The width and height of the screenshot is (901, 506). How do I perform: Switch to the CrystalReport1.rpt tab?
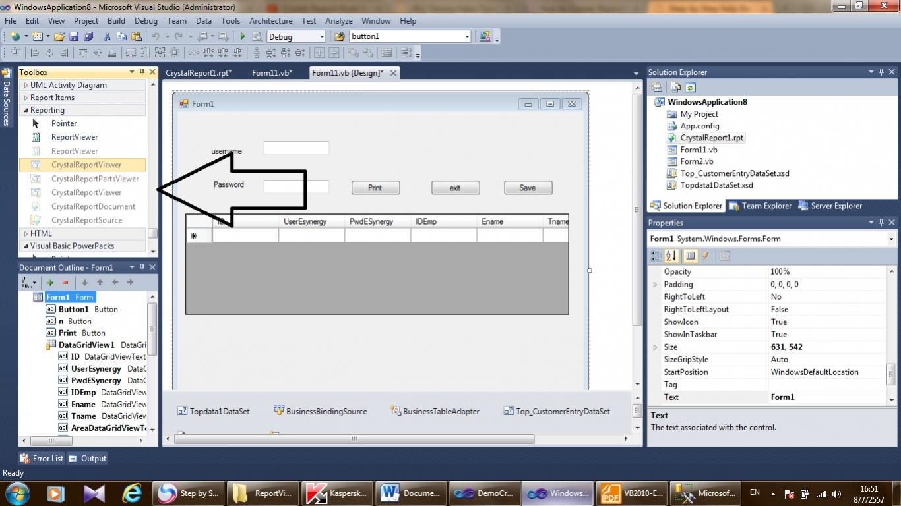pyautogui.click(x=199, y=73)
